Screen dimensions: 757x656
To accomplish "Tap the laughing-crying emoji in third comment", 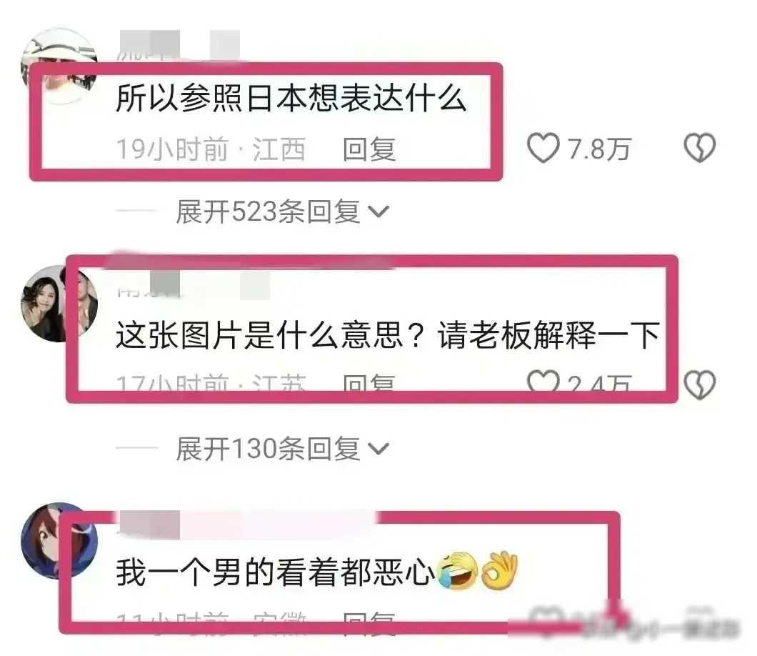I will [x=457, y=570].
